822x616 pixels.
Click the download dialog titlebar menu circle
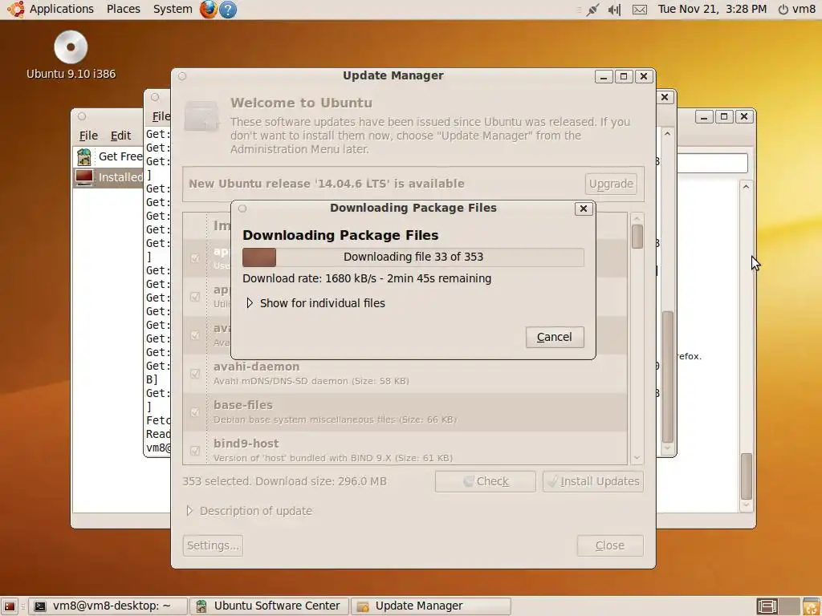(x=242, y=209)
